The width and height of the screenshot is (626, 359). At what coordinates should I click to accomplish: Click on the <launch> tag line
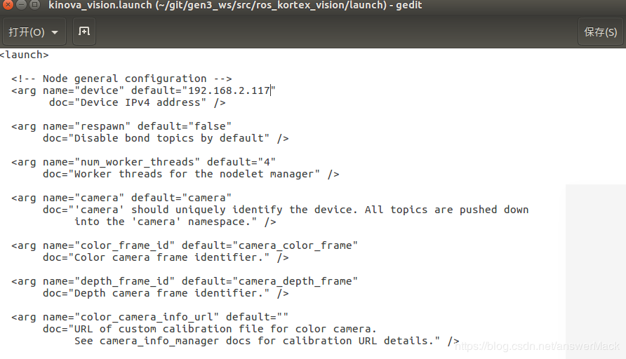tap(25, 55)
